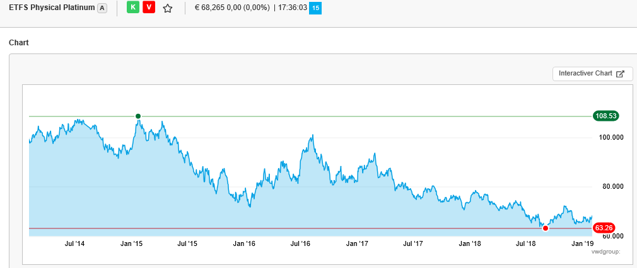Click the Jan '19 axis label
637x268 pixels.
coord(582,243)
